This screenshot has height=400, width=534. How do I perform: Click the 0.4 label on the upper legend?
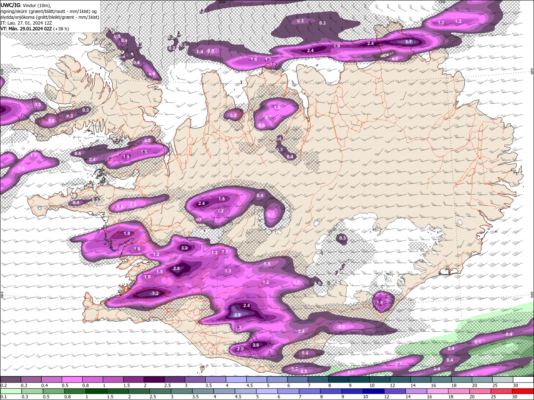click(x=45, y=386)
